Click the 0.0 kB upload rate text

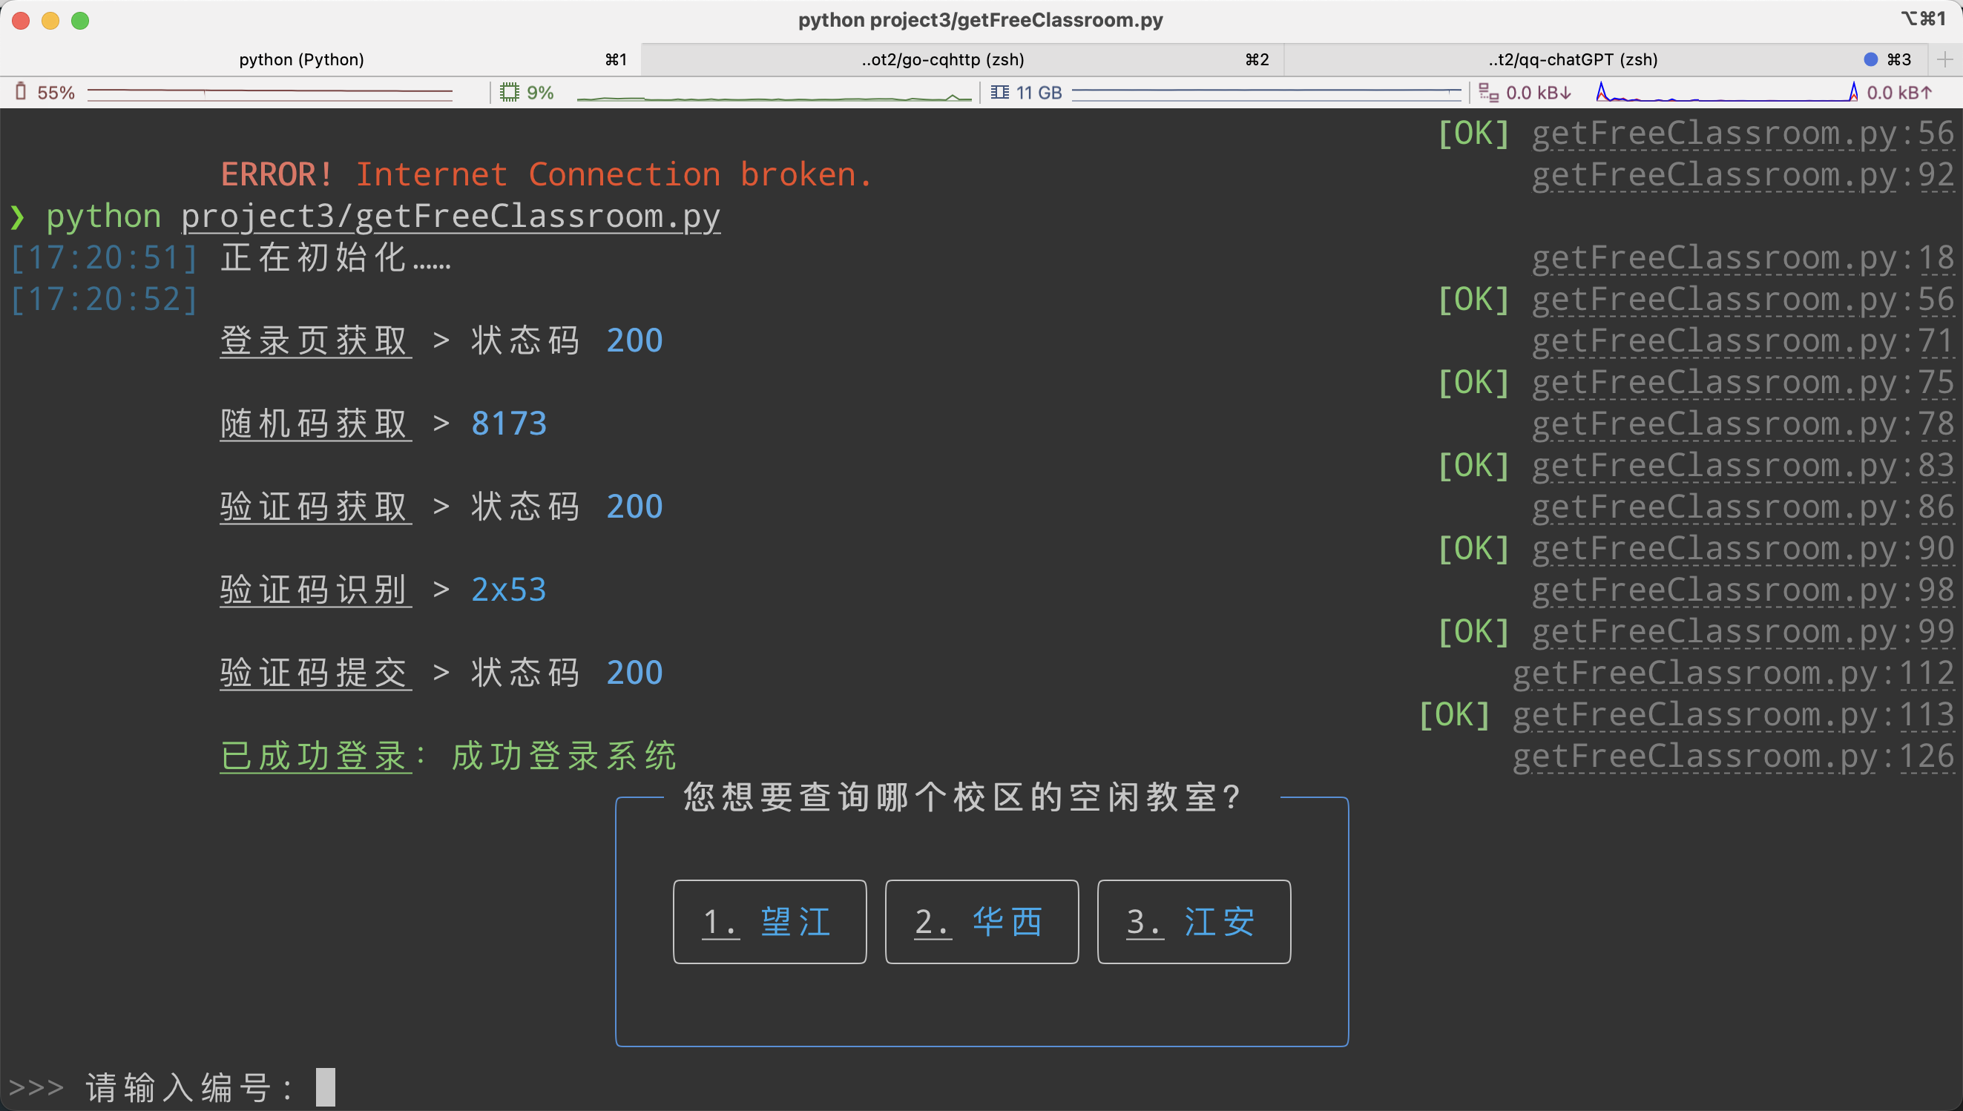[x=1900, y=92]
